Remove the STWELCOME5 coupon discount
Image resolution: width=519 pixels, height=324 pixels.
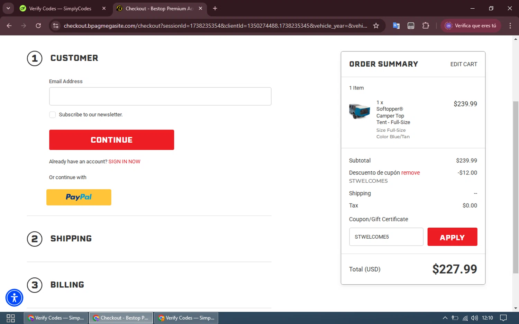[x=411, y=173]
